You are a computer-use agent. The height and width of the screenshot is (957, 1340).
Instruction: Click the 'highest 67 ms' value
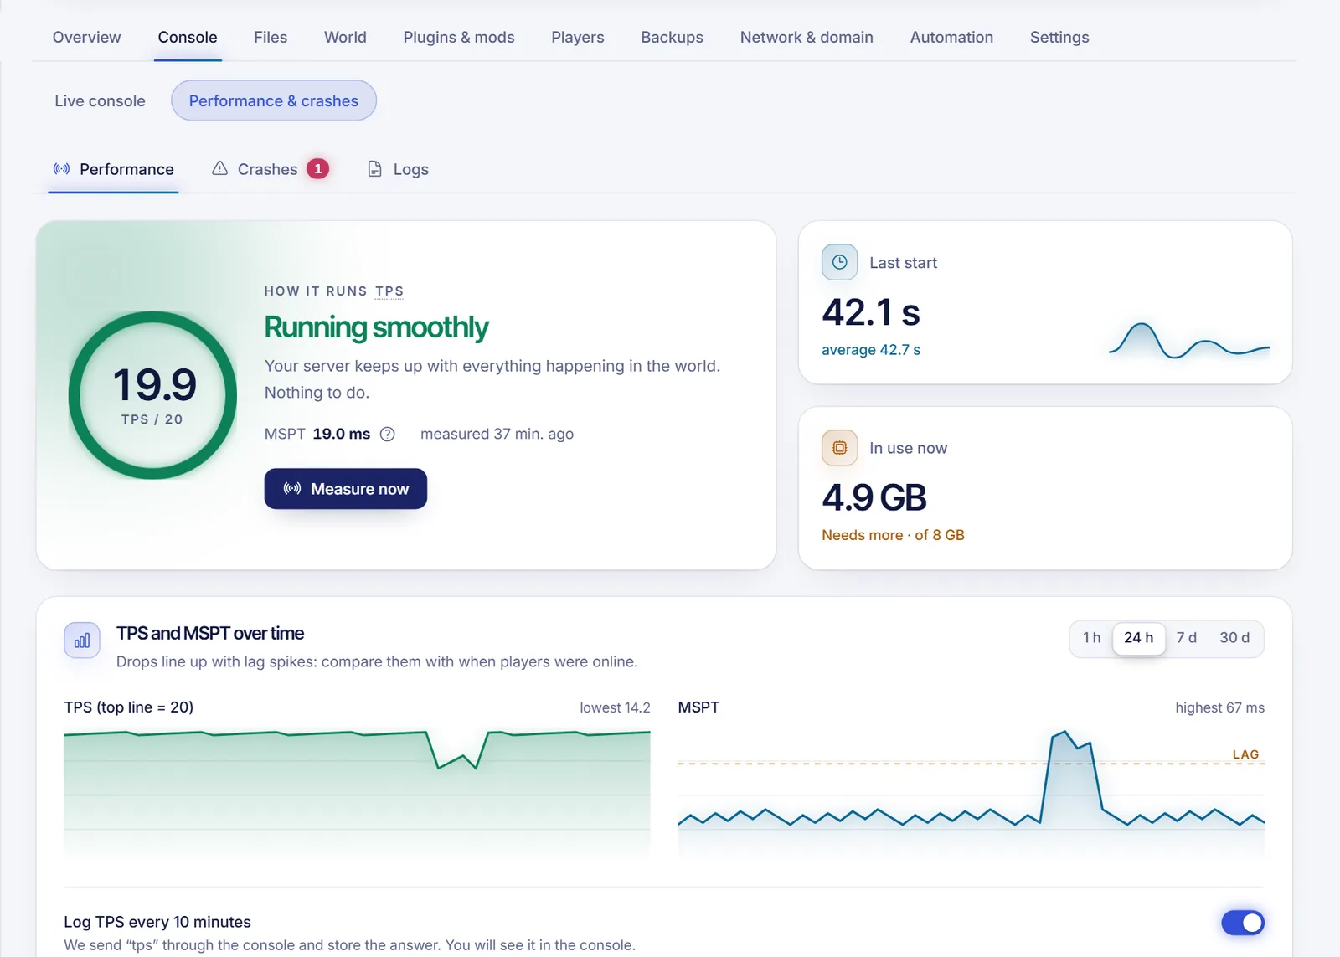pos(1219,707)
